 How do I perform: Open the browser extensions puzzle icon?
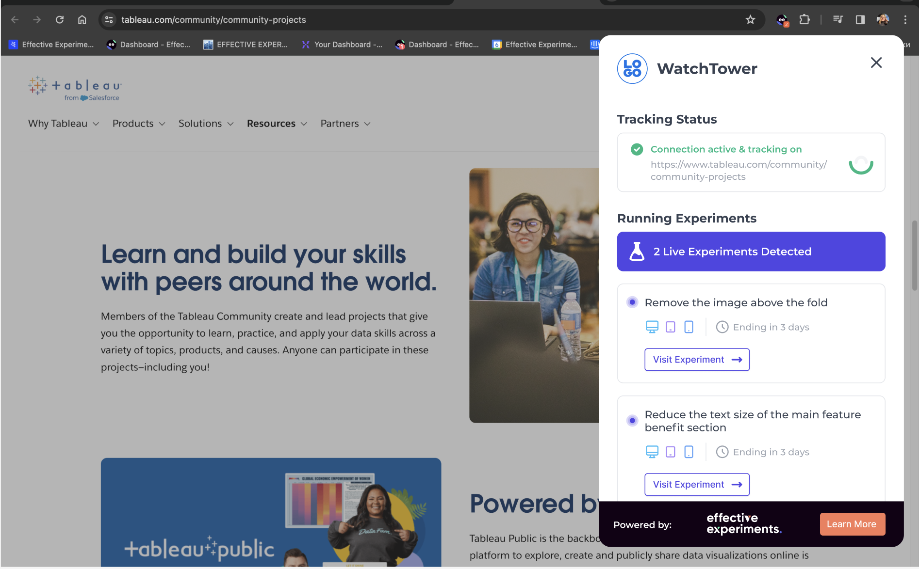(x=804, y=19)
